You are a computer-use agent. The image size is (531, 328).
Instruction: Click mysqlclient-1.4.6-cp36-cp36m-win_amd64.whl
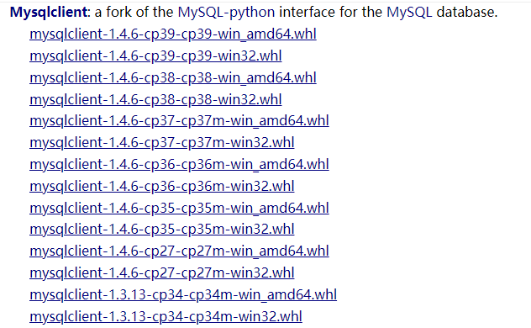[179, 164]
